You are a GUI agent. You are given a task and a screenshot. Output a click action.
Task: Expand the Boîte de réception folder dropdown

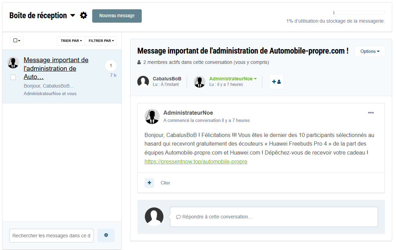73,15
